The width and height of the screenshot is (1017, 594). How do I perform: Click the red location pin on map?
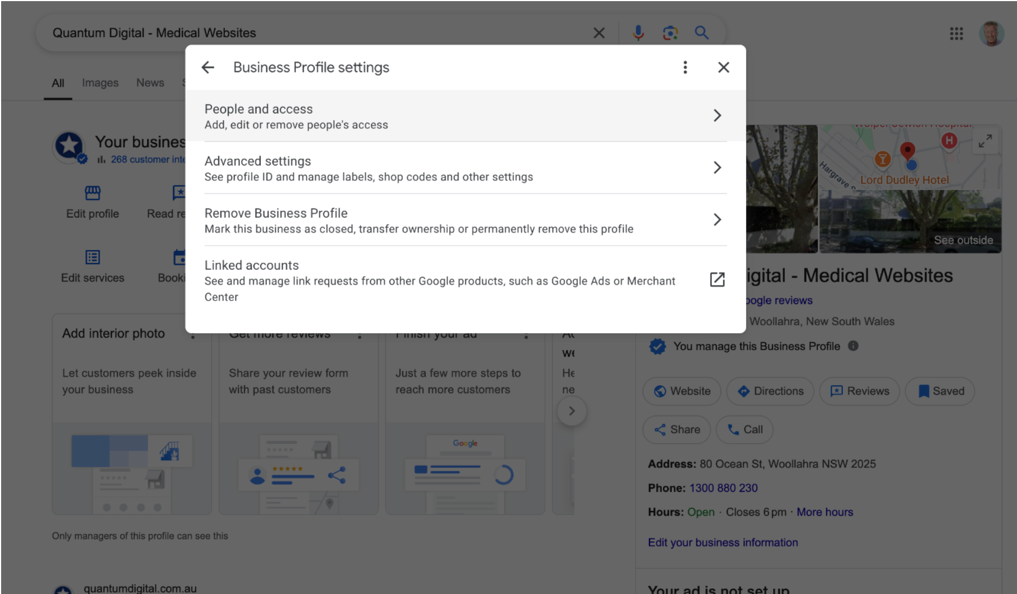(907, 150)
